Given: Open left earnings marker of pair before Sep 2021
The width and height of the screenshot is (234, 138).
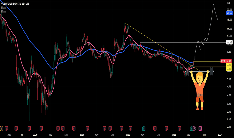Looking at the screenshot, I should [x=104, y=128].
